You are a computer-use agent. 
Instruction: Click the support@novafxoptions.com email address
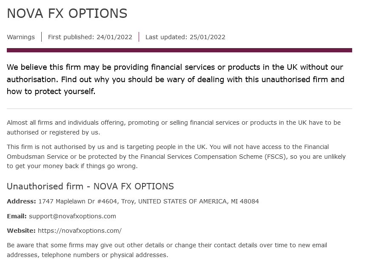pyautogui.click(x=73, y=216)
